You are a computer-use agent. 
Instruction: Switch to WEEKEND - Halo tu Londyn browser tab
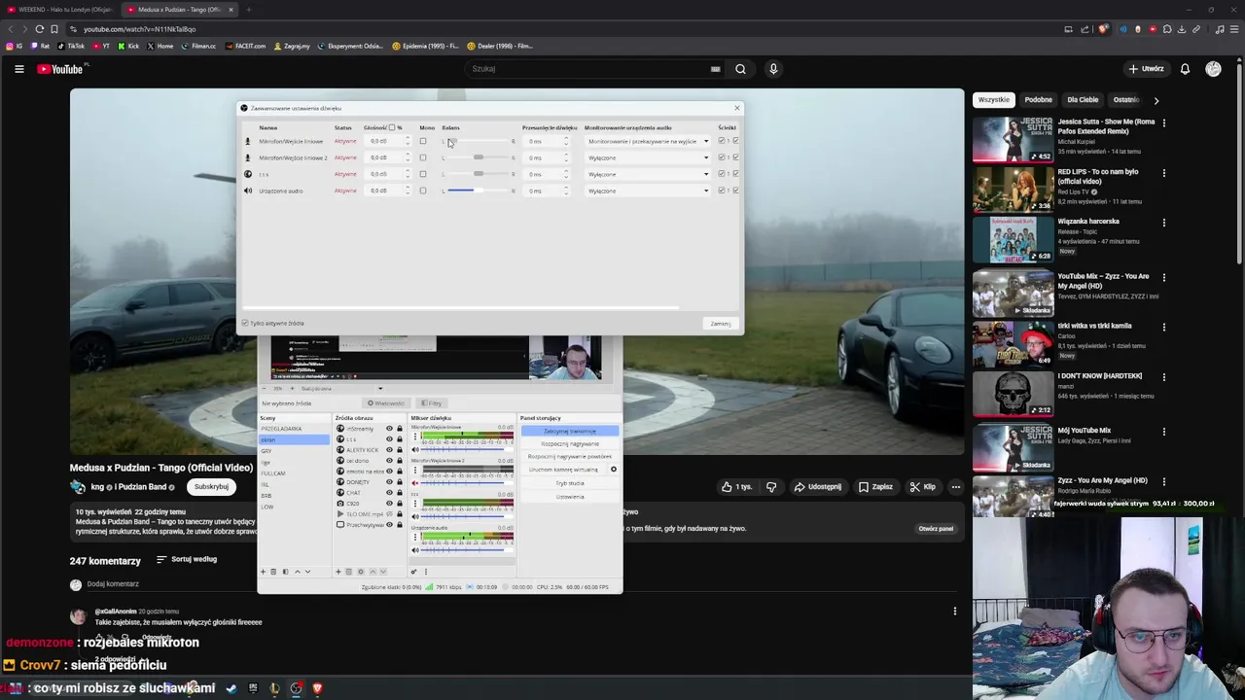point(58,10)
